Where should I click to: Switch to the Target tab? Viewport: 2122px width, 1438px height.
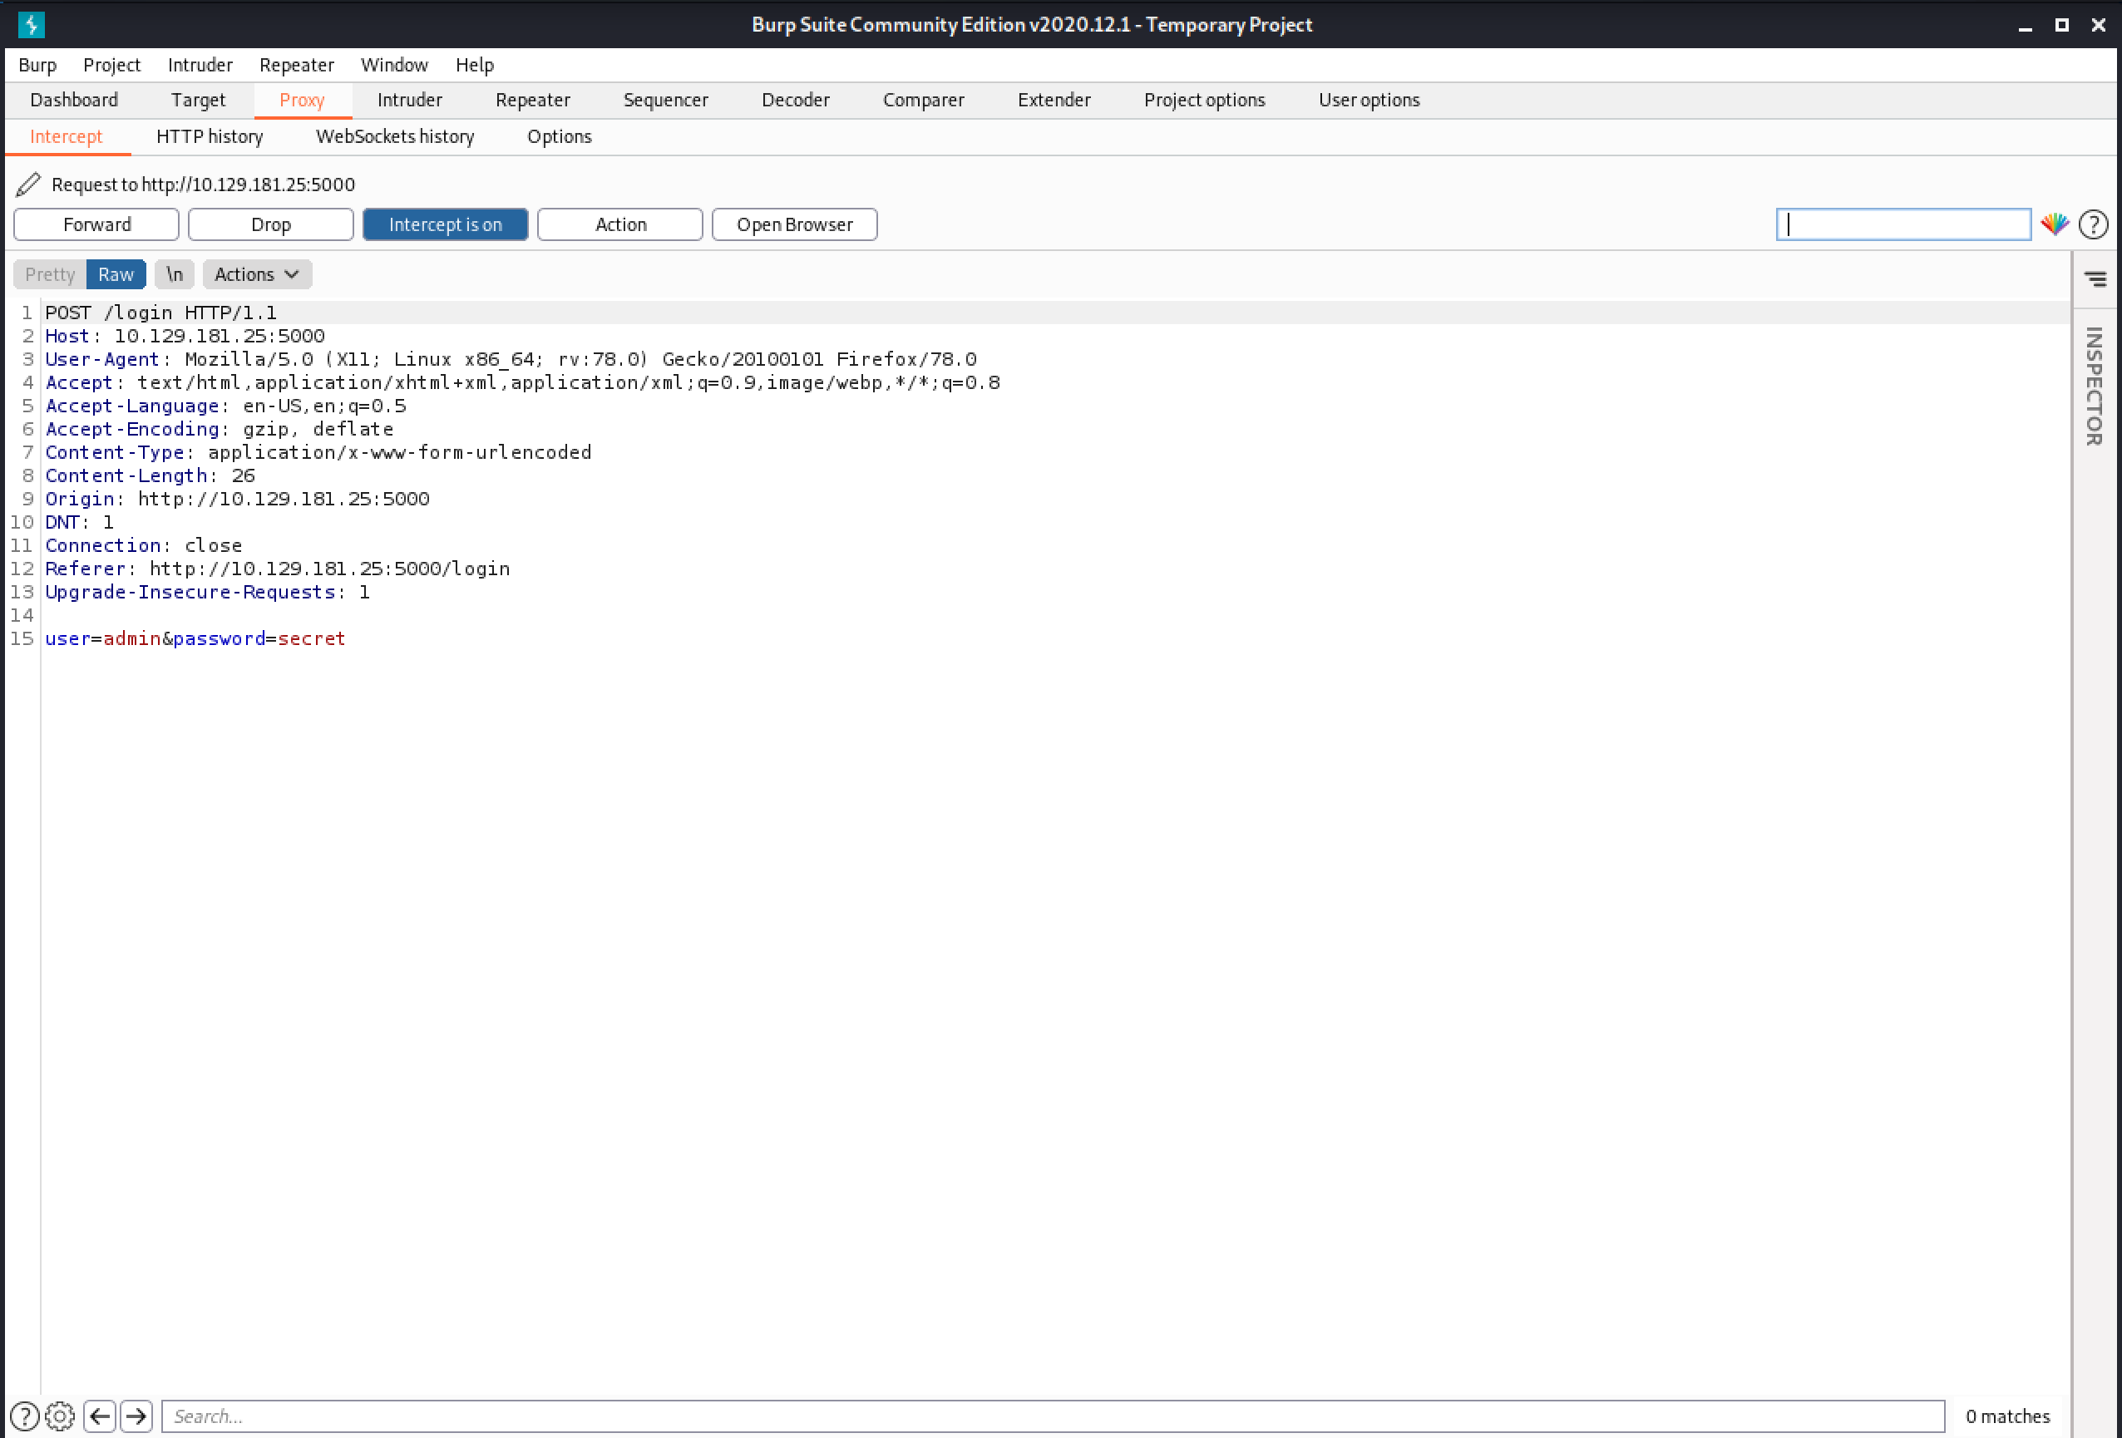click(x=198, y=101)
